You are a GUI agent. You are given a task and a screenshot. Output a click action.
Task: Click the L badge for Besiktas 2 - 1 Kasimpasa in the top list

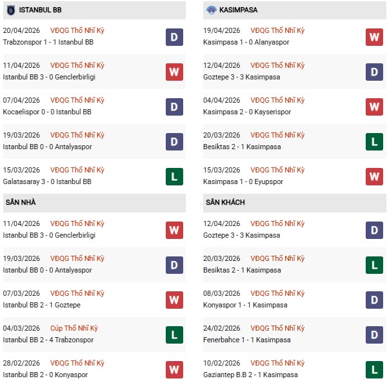coord(374,141)
